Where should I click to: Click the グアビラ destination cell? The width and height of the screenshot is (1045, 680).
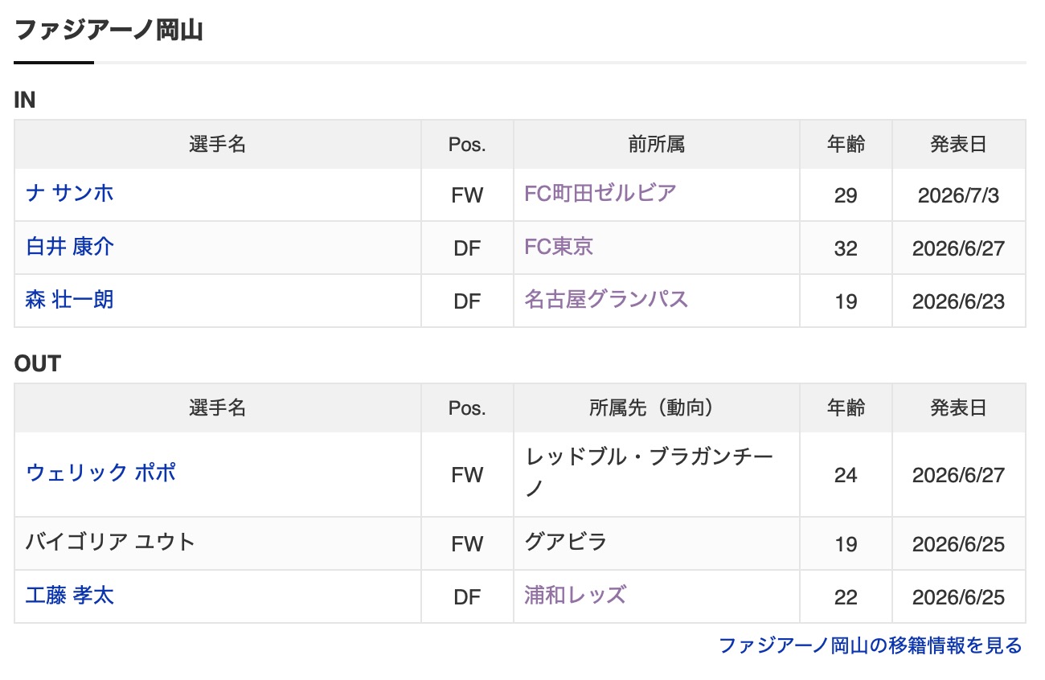[657, 543]
